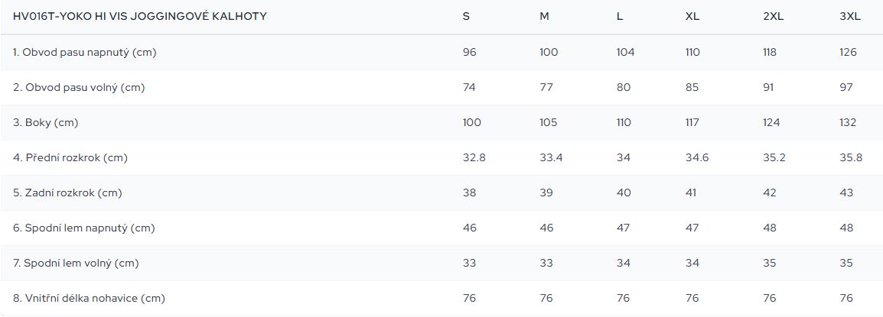
Task: Click the S Přední rozkrok value 32.8
Action: tap(474, 157)
